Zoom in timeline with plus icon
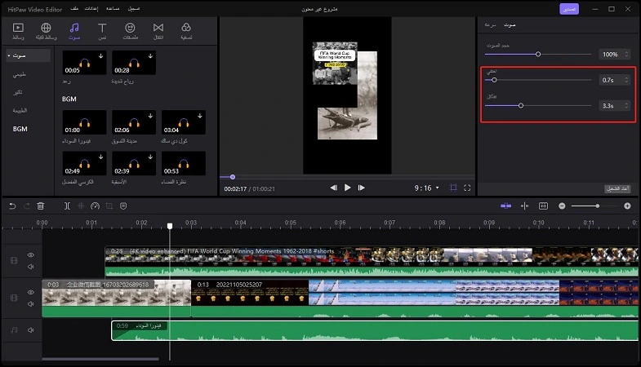Screen dimensions: 641x367 pyautogui.click(x=627, y=206)
